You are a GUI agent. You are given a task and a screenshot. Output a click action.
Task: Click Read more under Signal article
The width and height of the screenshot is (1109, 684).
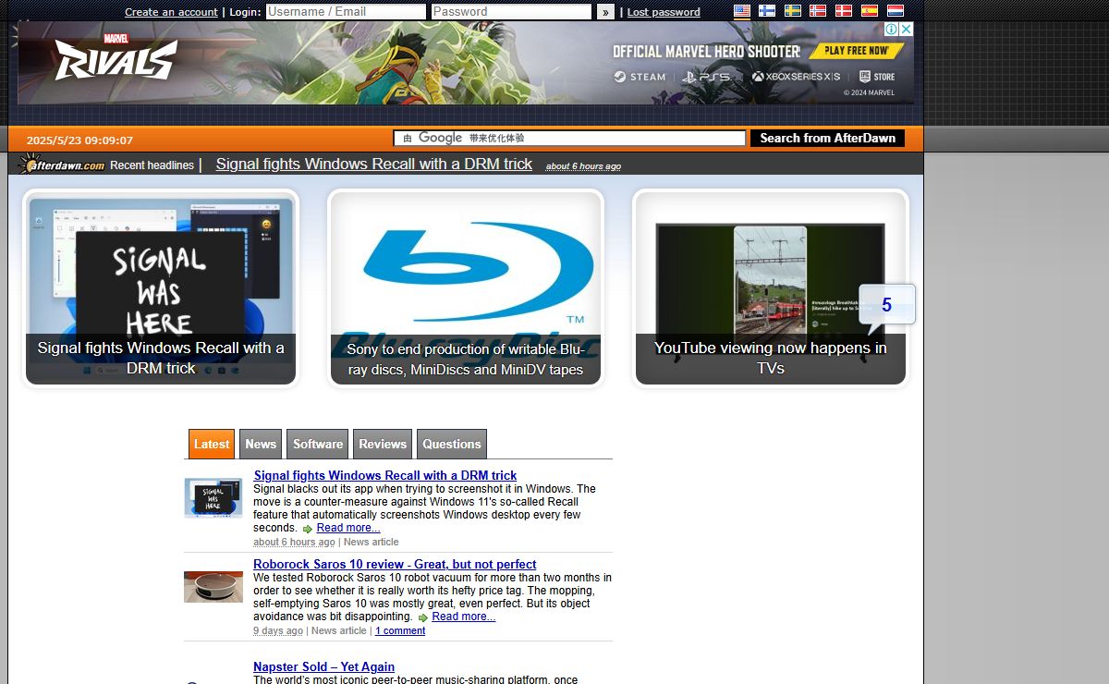pyautogui.click(x=348, y=528)
